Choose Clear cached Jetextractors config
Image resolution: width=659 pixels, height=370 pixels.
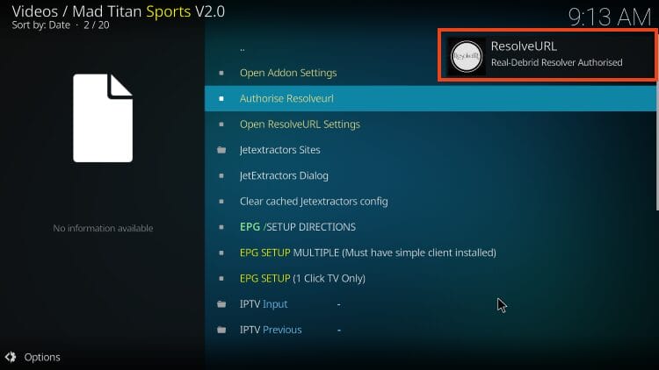[431, 202]
